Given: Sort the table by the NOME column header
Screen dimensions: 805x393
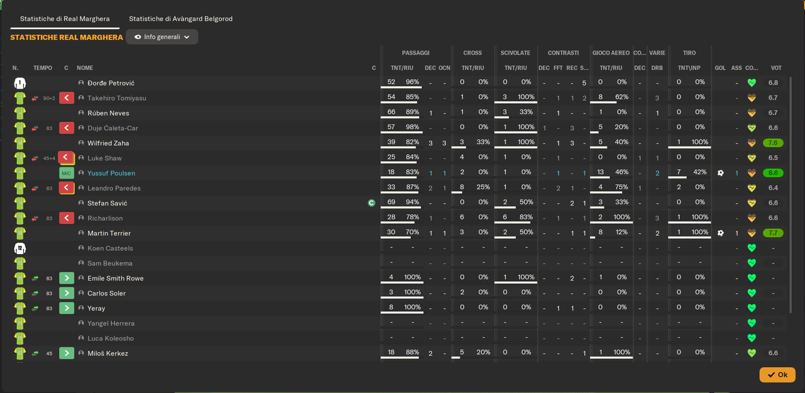Looking at the screenshot, I should 85,68.
